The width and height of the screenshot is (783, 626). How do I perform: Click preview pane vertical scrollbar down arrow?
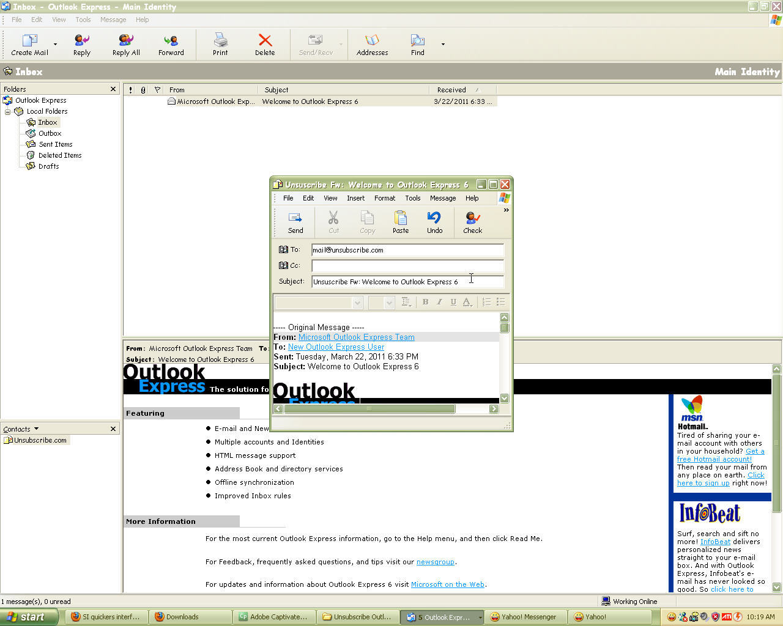click(777, 587)
